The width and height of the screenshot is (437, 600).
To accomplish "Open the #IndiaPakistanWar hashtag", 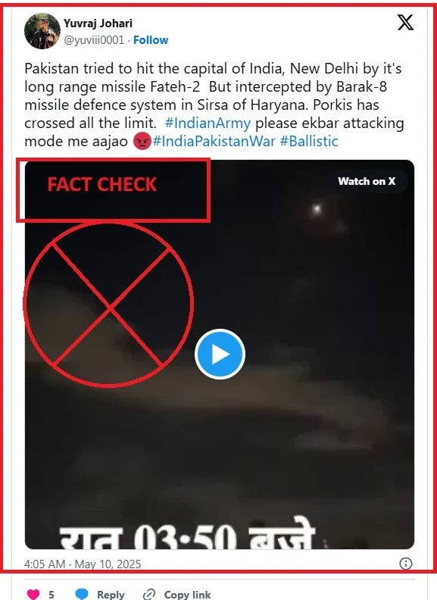I will tap(214, 141).
